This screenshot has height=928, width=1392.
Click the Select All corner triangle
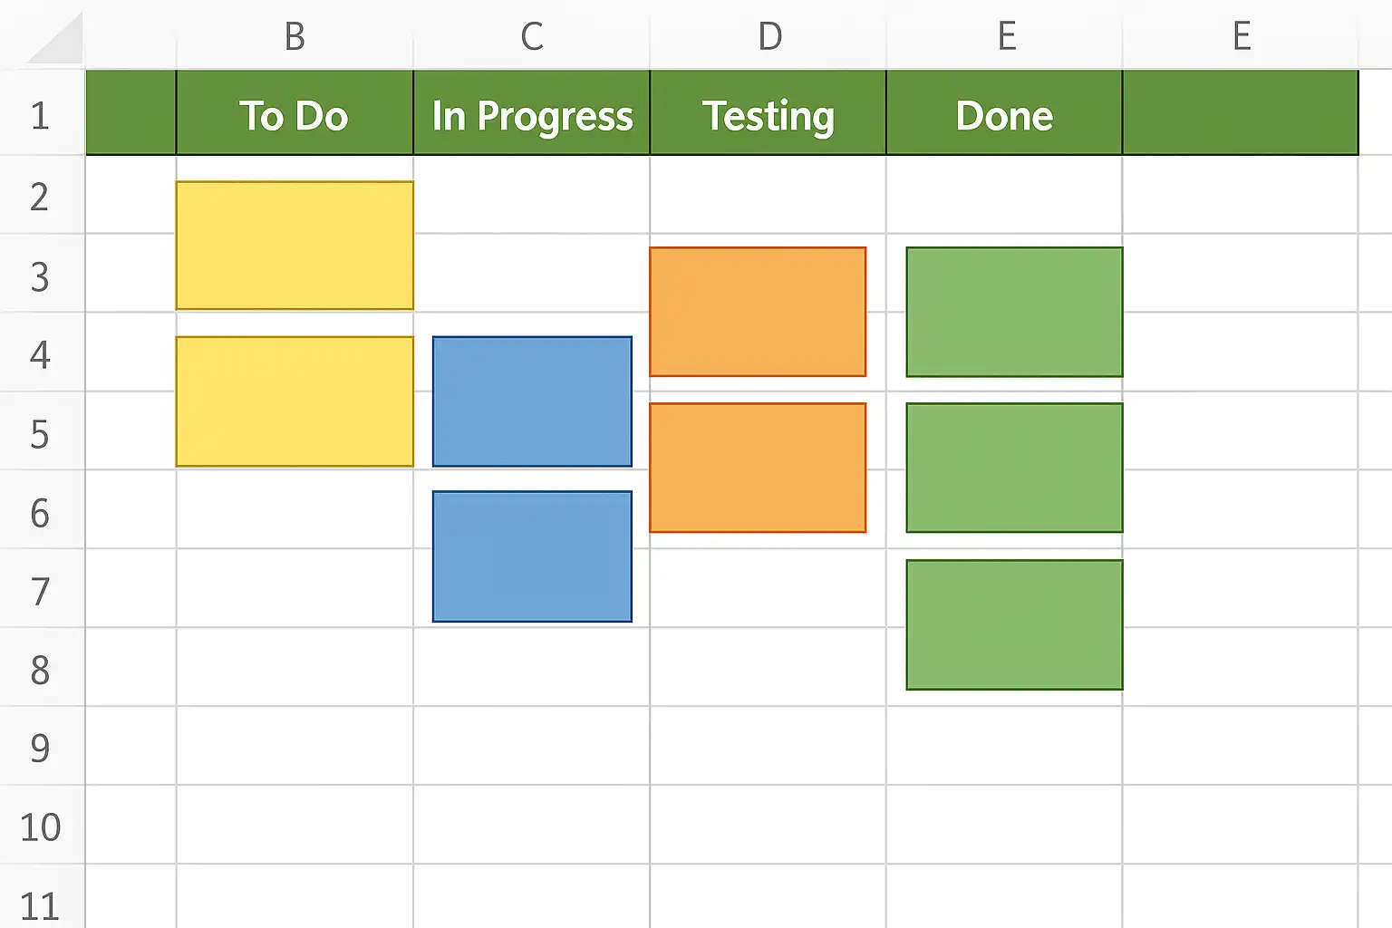click(x=56, y=41)
